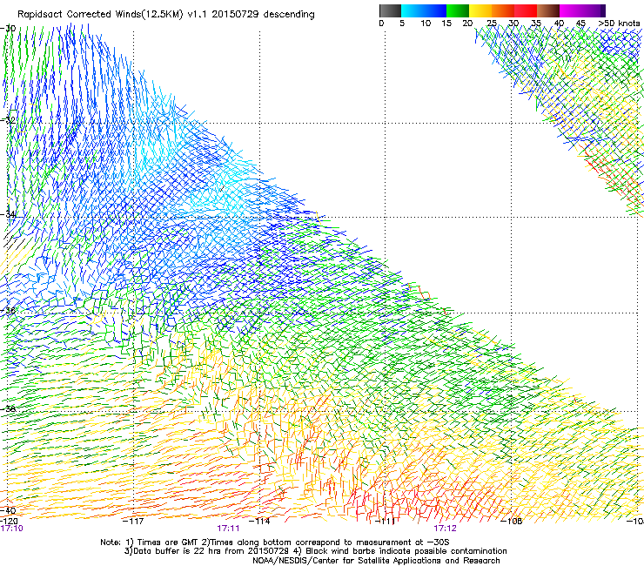
Task: Click the latitude axis label '-36'
Action: [8, 310]
